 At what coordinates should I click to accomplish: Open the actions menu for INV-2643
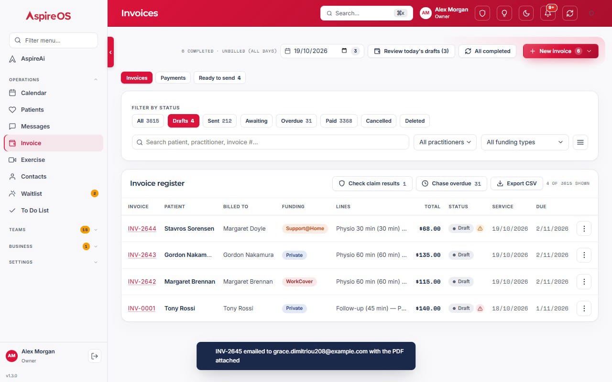(584, 255)
